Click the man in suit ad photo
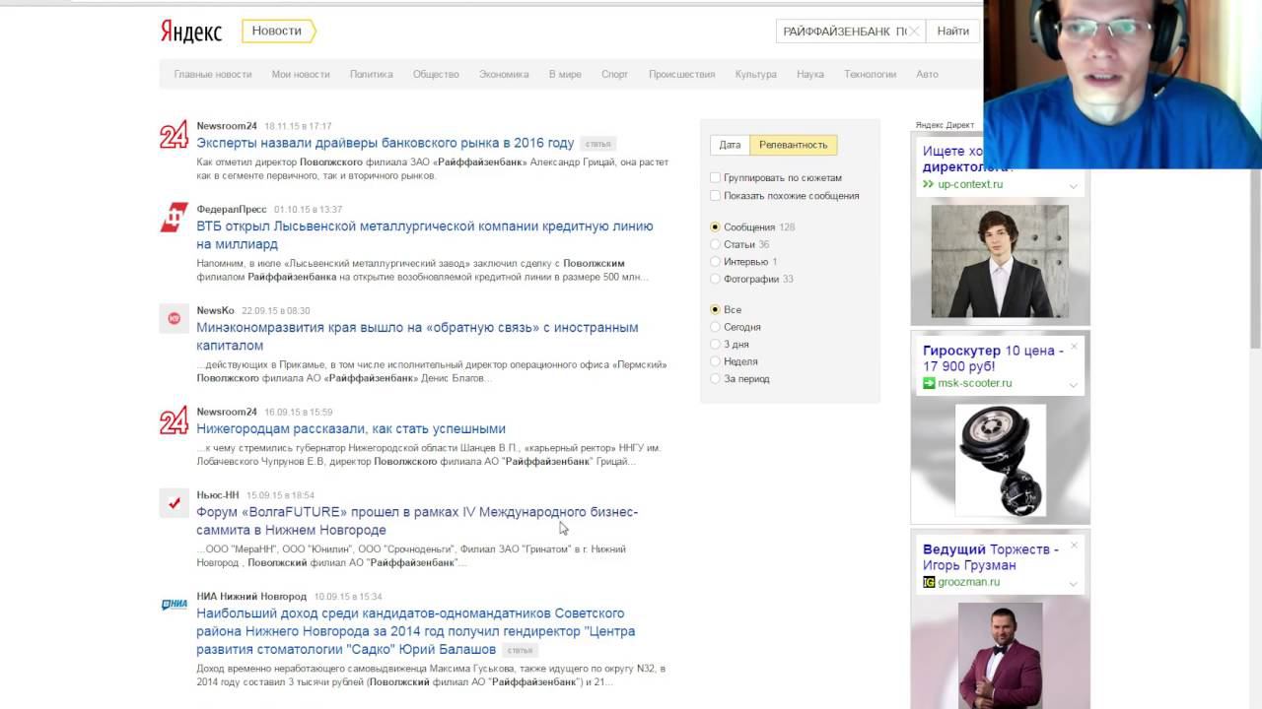This screenshot has height=709, width=1262. click(1000, 261)
